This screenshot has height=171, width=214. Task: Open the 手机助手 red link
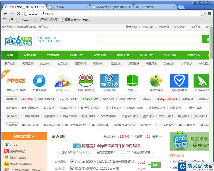pos(27,99)
